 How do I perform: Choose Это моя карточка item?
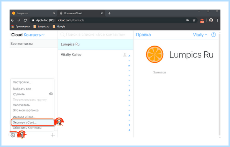pos(32,110)
